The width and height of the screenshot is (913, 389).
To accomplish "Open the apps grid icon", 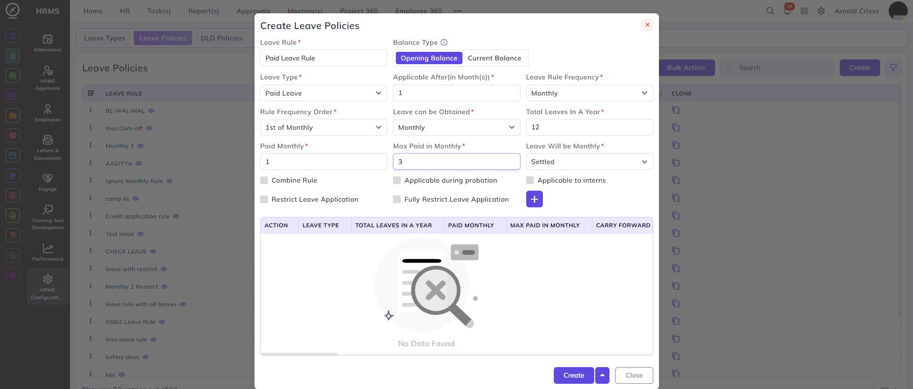I will [x=804, y=11].
